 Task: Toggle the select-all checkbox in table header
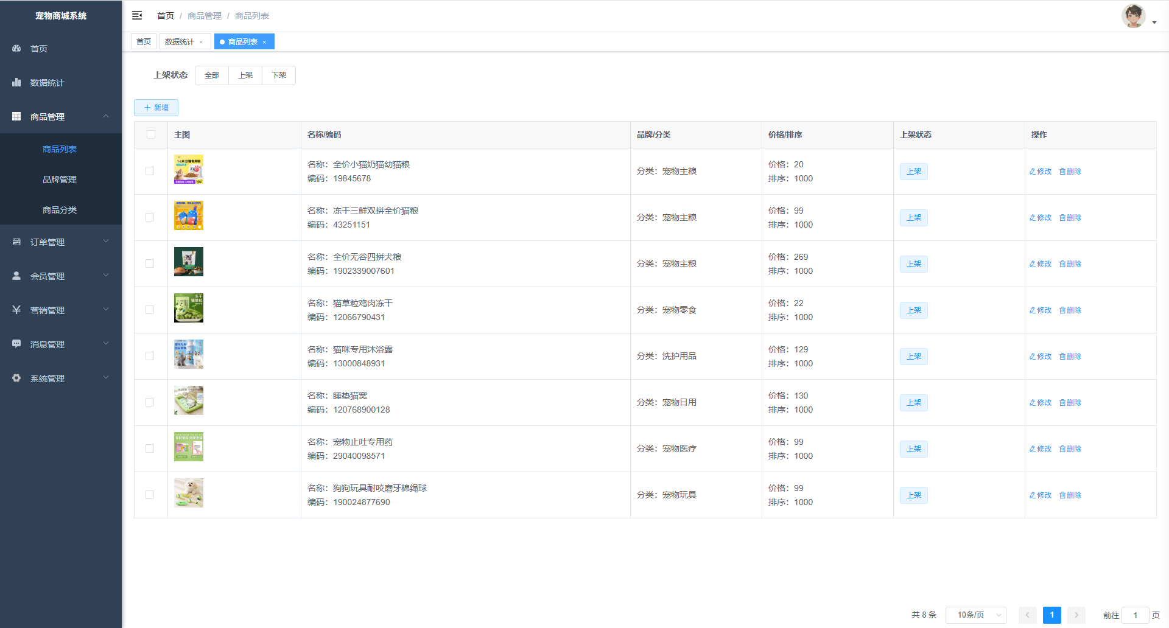(151, 134)
